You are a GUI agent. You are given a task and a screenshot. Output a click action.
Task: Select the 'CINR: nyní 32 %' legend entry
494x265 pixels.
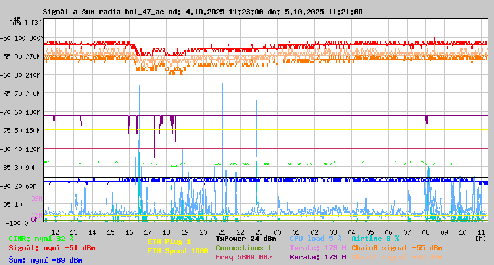point(41,238)
